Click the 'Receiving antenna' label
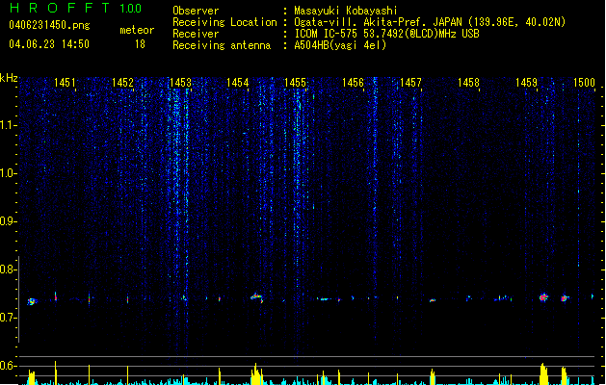The width and height of the screenshot is (606, 385). (x=222, y=45)
